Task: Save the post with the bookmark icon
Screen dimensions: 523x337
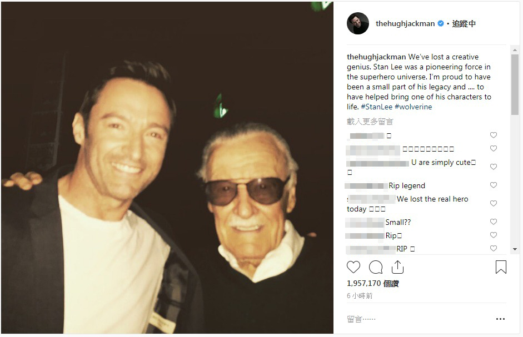Action: point(501,267)
